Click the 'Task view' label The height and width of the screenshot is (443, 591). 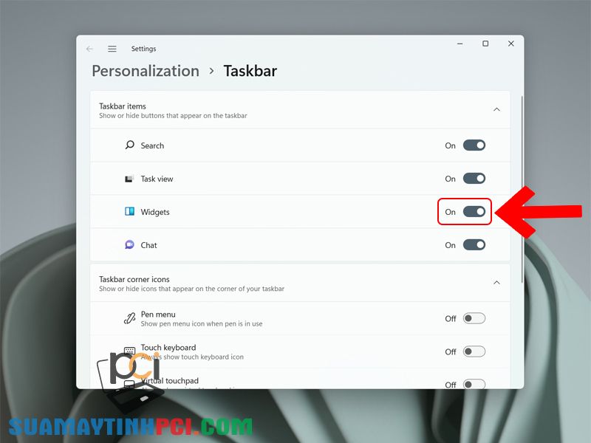[x=157, y=179]
